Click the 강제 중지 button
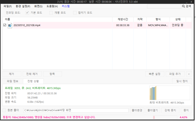The width and height of the screenshot is (196, 121). pyautogui.click(x=170, y=110)
